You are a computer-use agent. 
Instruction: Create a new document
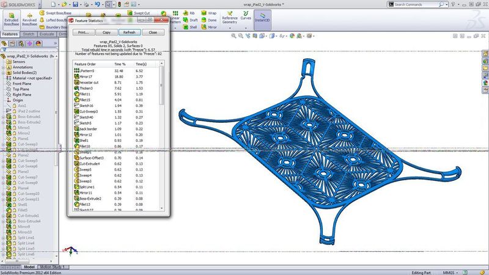pos(53,4)
